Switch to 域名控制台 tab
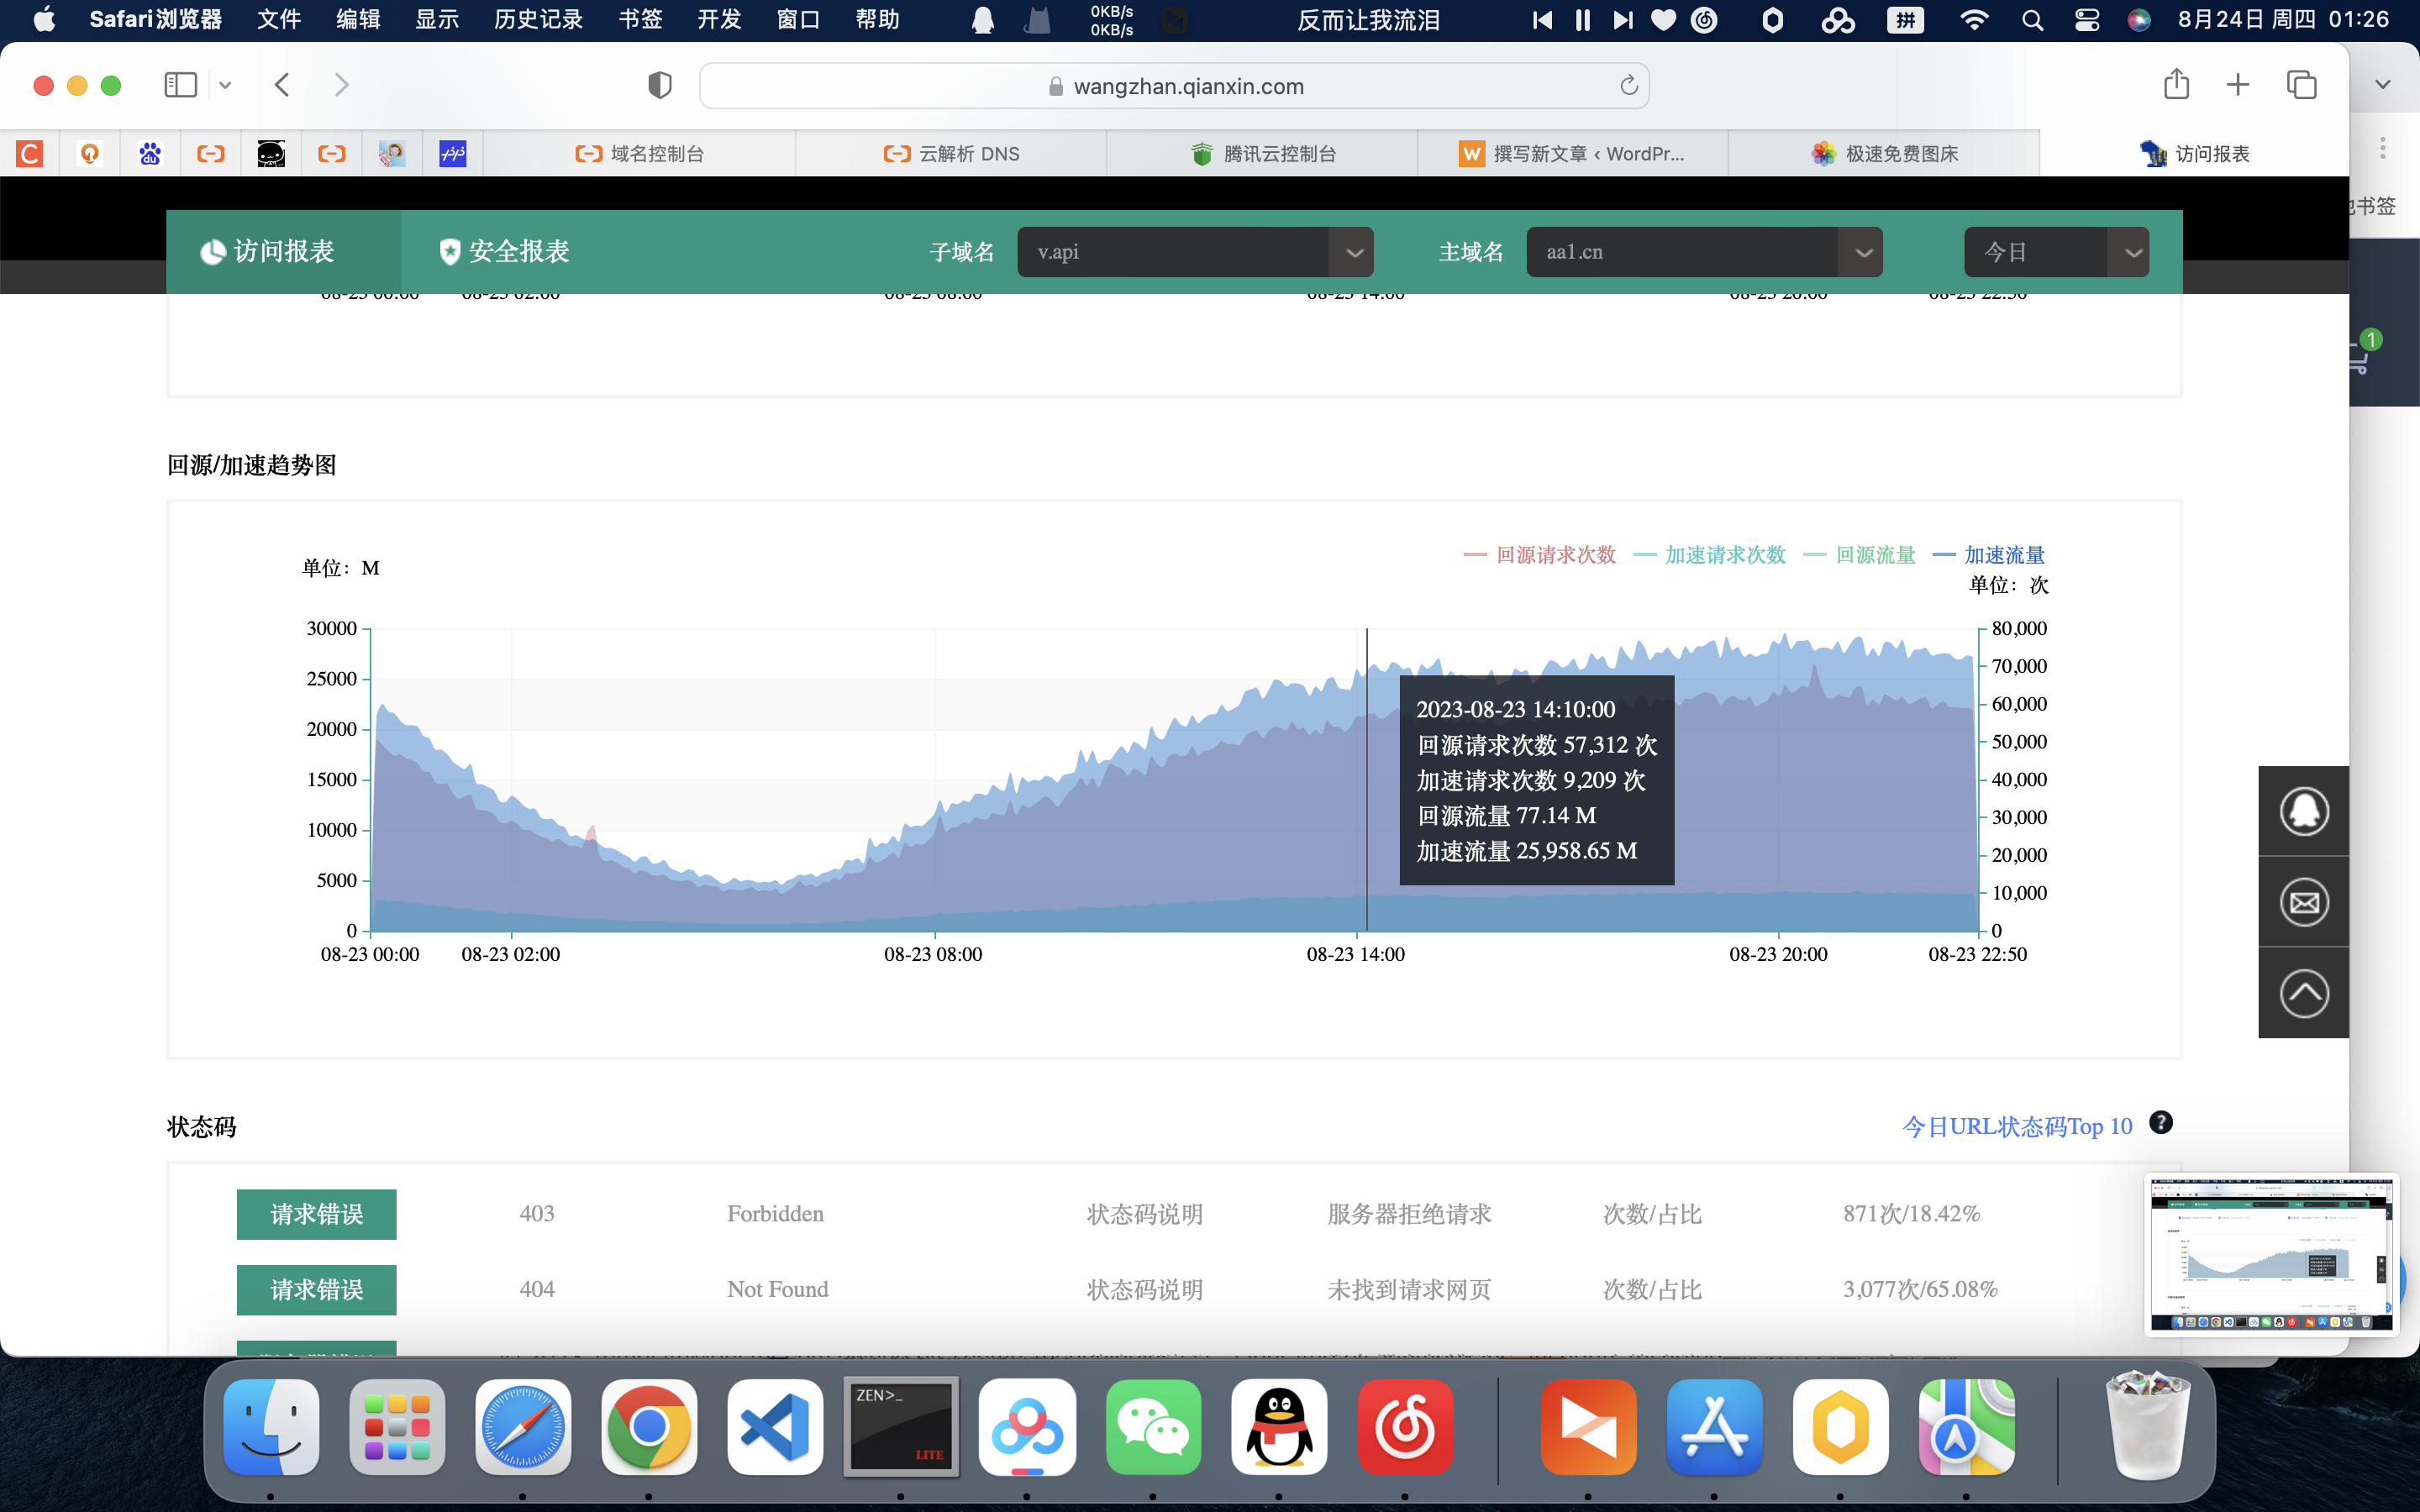 [640, 153]
